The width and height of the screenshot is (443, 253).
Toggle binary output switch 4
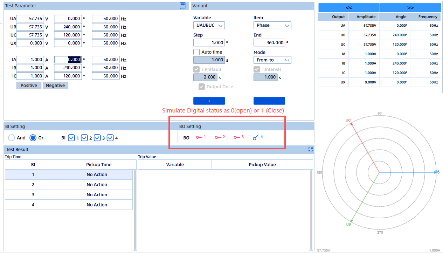pyautogui.click(x=257, y=137)
